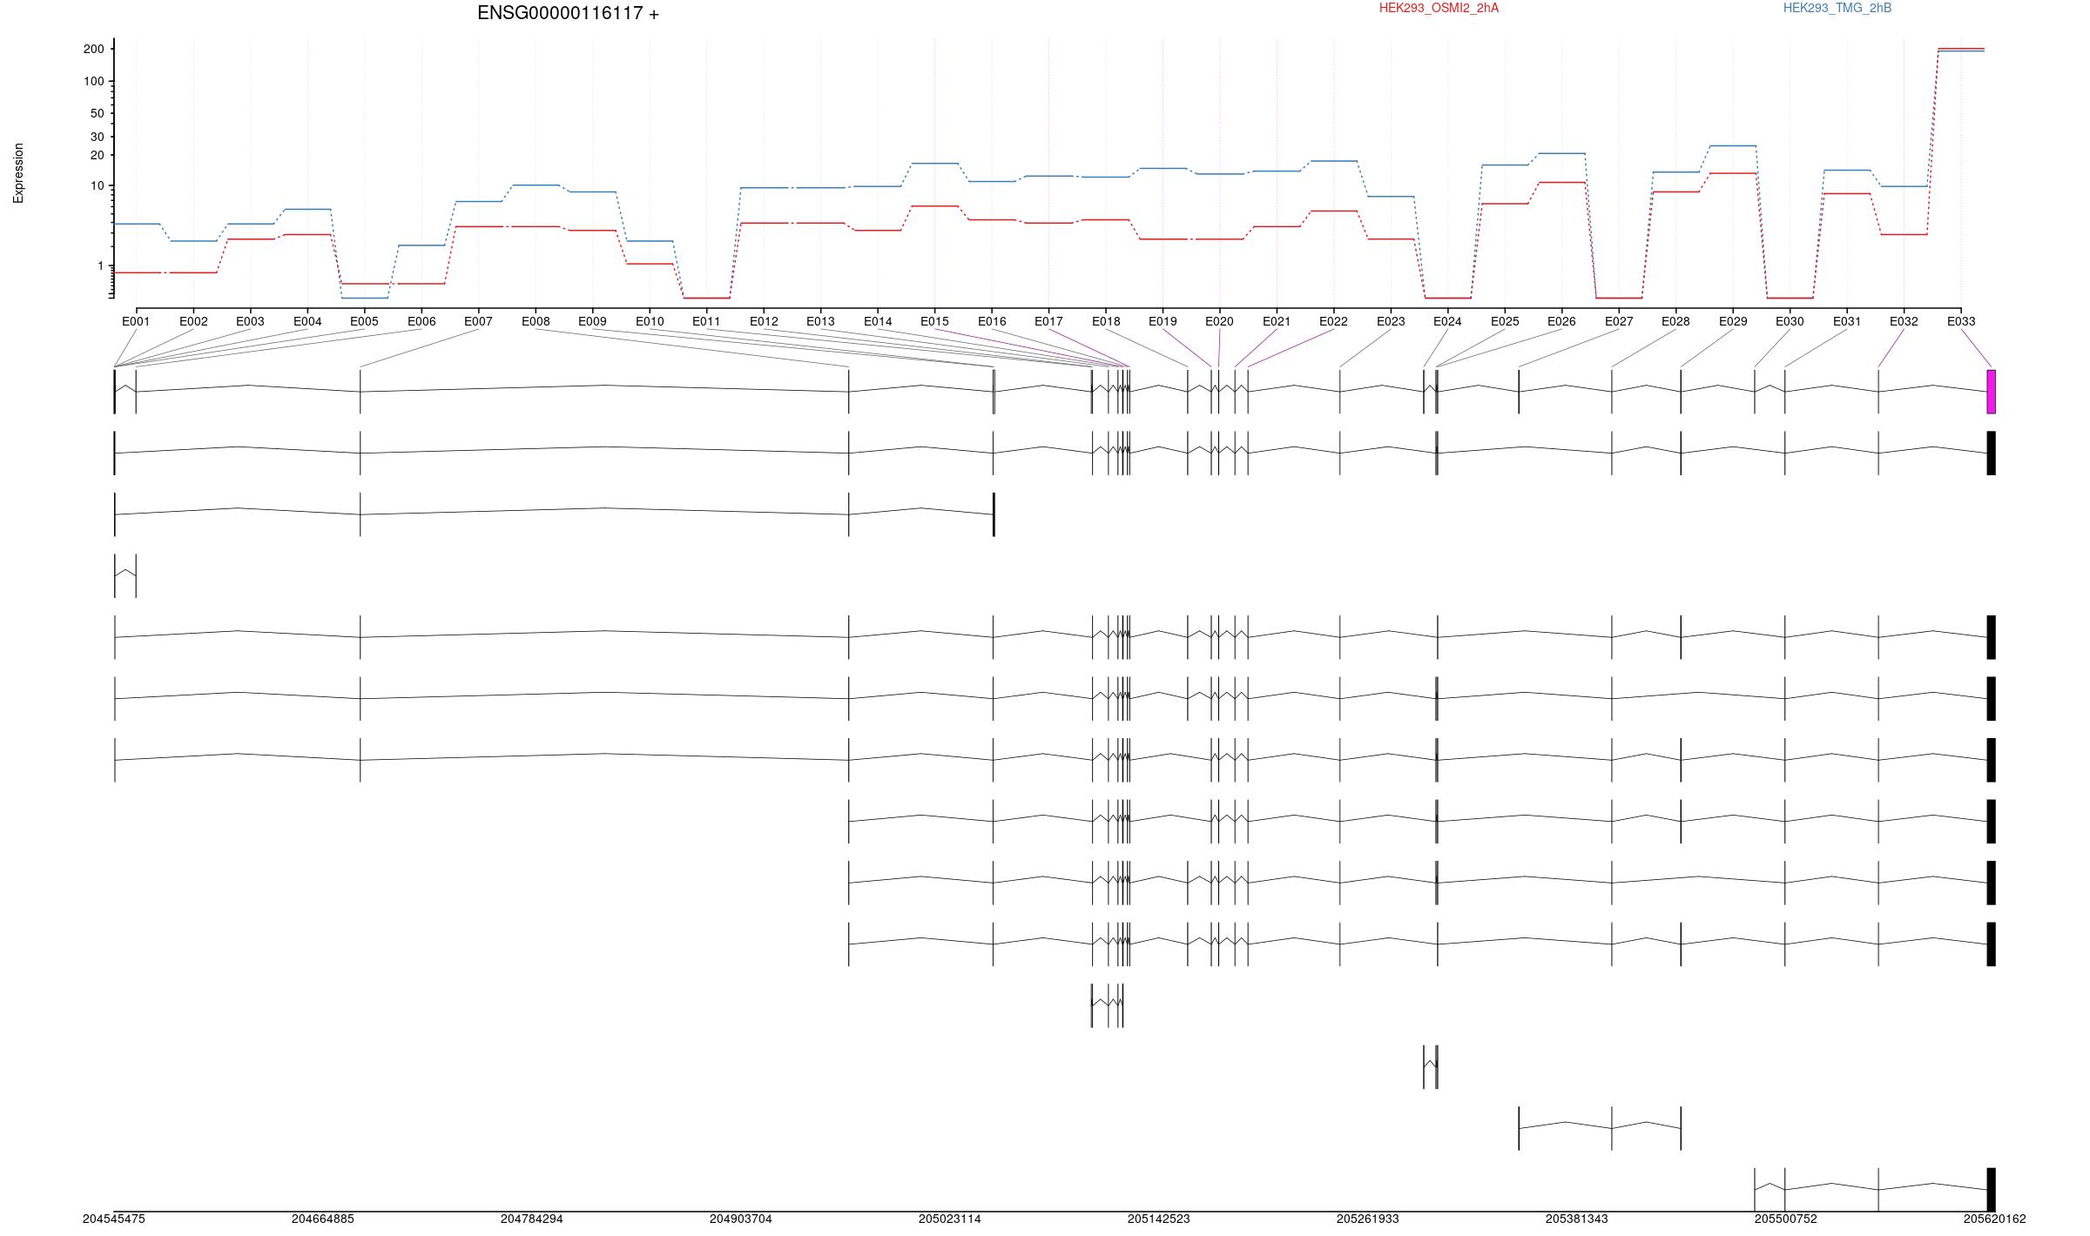This screenshot has width=2090, height=1236.
Task: Click exon label E033
Action: point(1961,321)
